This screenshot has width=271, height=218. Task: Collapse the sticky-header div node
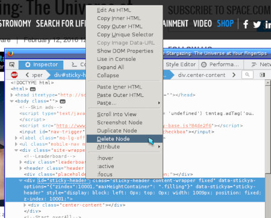click(20, 181)
